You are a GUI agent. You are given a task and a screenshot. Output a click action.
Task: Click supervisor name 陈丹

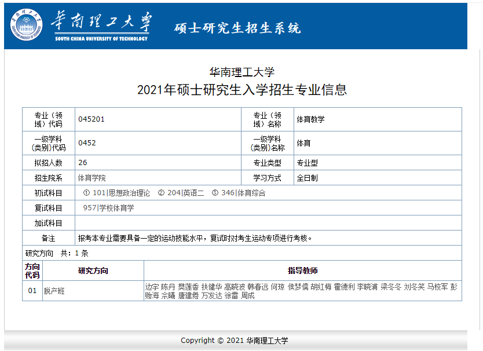click(168, 287)
